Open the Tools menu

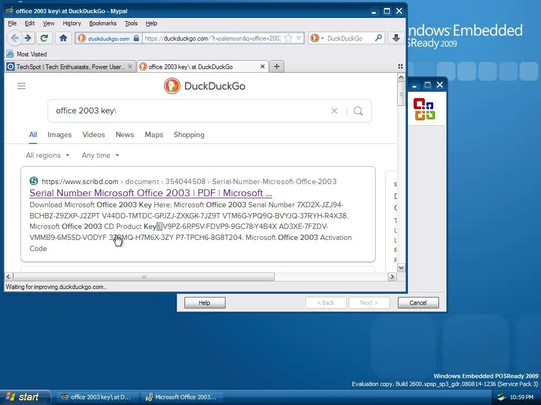tap(131, 23)
